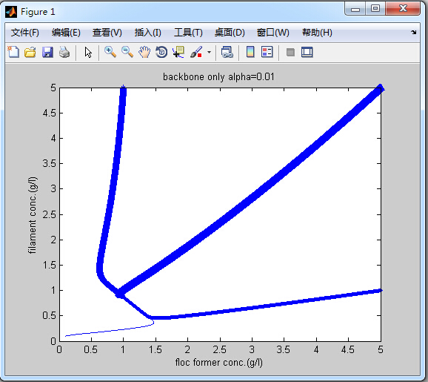Show plot tools and dock figure
This screenshot has width=428, height=382.
pos(307,52)
